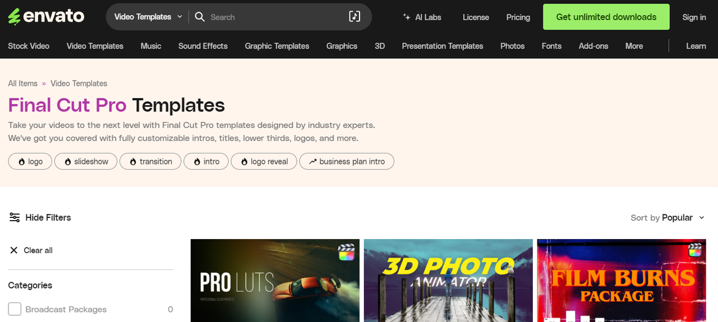This screenshot has width=718, height=322.
Task: Click the flame icon on the slideshow tag
Action: point(68,162)
